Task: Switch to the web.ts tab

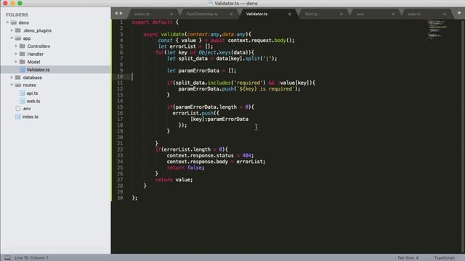Action: coord(414,14)
